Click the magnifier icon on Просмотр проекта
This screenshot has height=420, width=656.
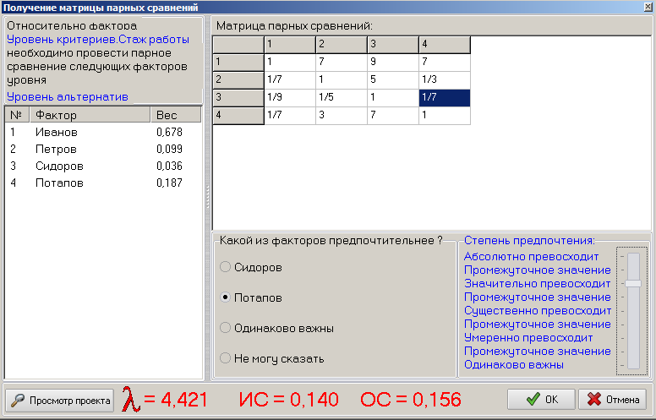[18, 401]
